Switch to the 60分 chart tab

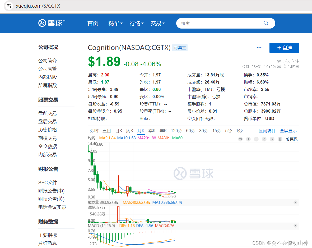[x=190, y=131]
